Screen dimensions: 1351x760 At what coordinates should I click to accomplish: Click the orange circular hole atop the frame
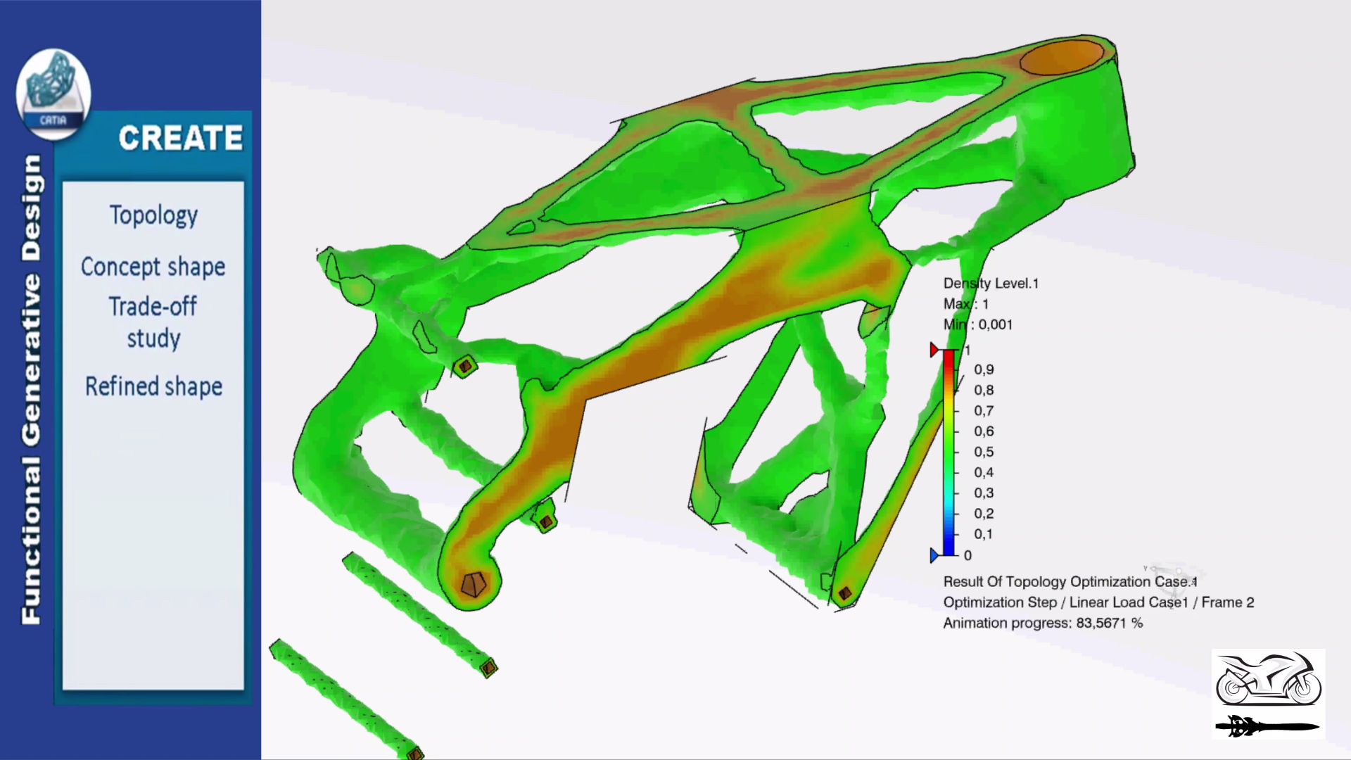point(1063,57)
